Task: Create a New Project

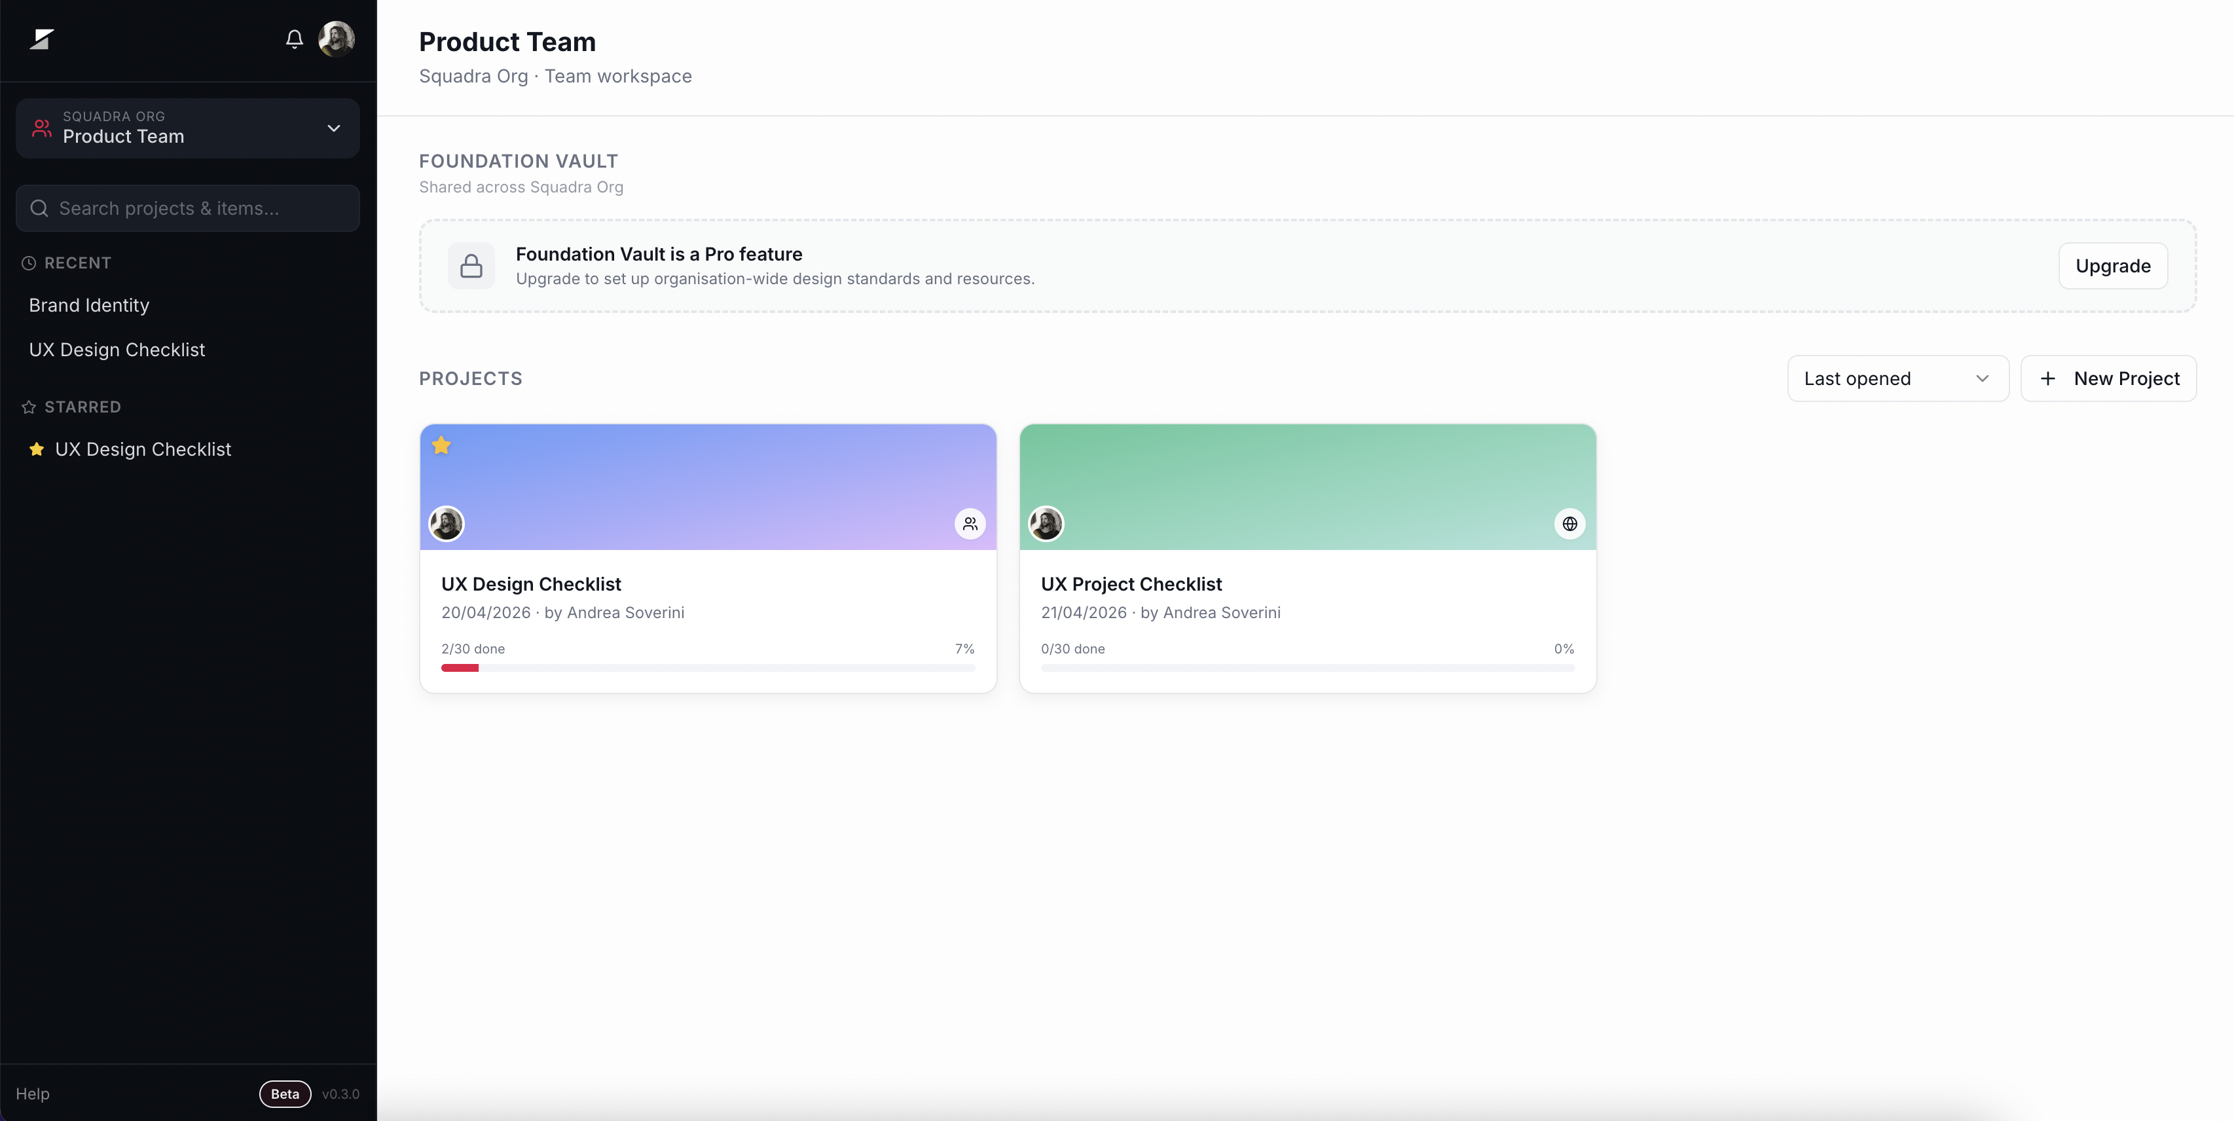Action: click(x=2108, y=379)
